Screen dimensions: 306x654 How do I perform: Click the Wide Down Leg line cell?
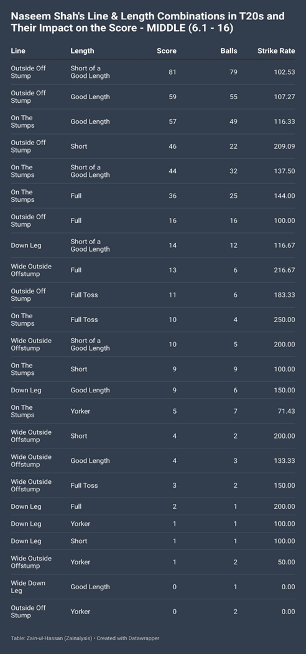(x=28, y=587)
